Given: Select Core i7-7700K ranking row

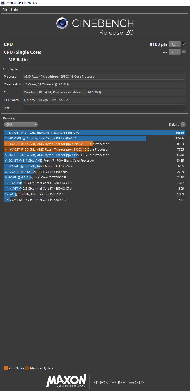Looking at the screenshot, I should pos(95,177).
